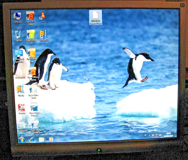Viewport: 188px width, 160px height.
Task: Open the IT language indicator in tray
Action: click(145, 135)
